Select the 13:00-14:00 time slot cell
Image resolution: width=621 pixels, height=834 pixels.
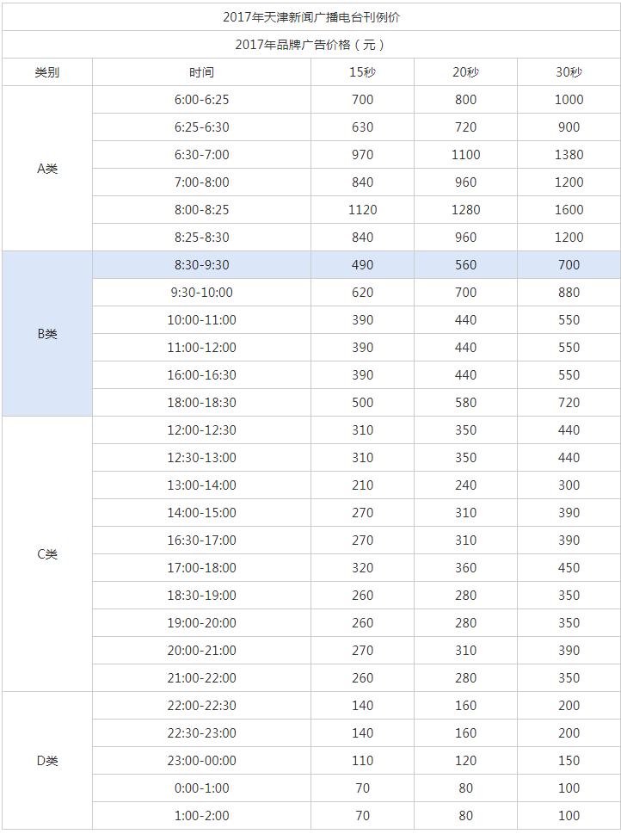201,485
